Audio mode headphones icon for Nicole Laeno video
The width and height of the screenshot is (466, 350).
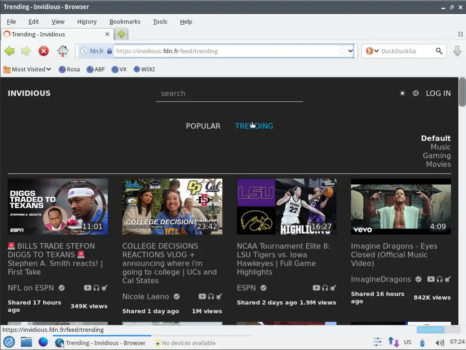[x=211, y=296]
